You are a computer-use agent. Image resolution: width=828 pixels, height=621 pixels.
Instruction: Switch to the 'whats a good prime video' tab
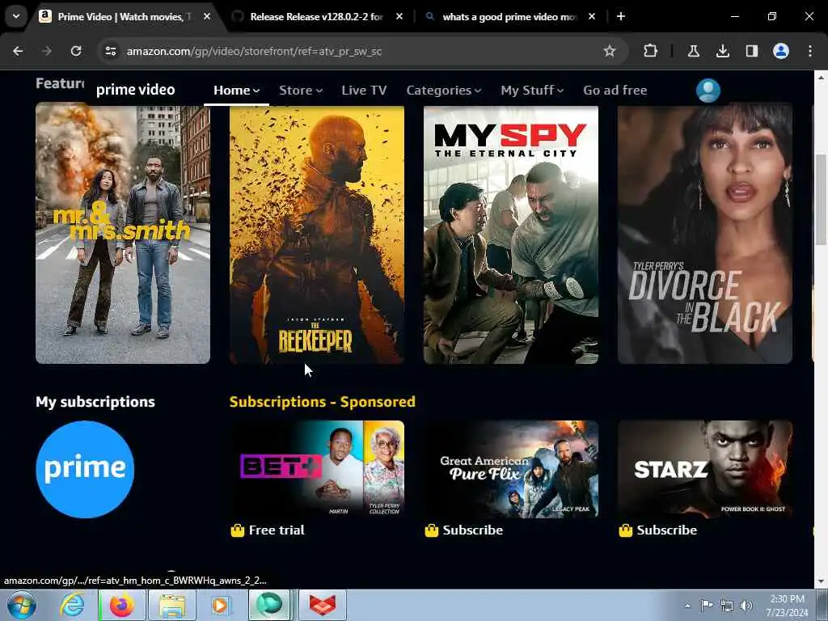click(509, 16)
